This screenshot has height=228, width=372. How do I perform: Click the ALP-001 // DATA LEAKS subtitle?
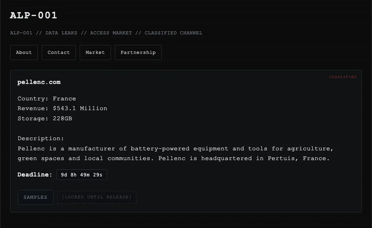click(106, 33)
